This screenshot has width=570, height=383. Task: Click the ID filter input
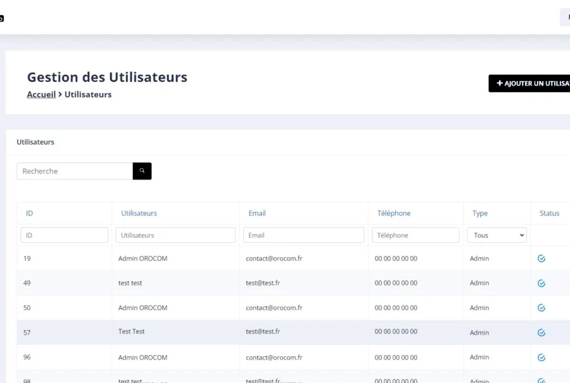[x=65, y=235]
